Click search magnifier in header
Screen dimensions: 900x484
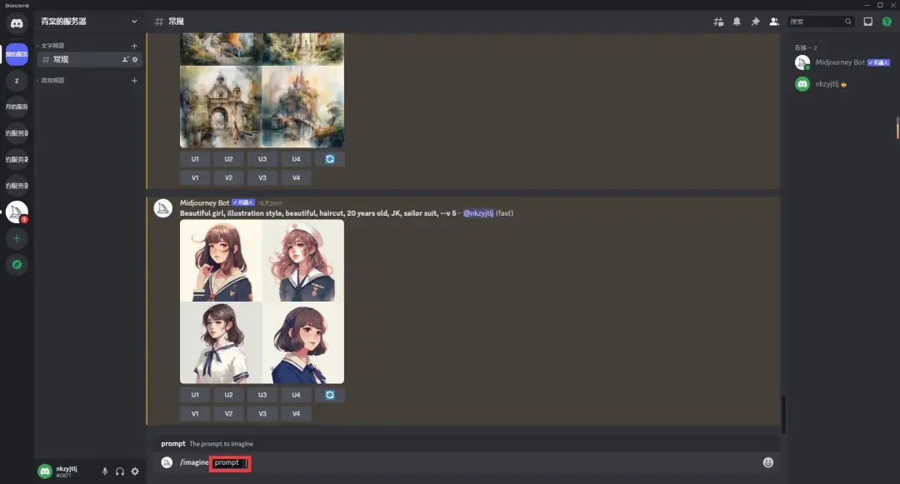pos(847,22)
